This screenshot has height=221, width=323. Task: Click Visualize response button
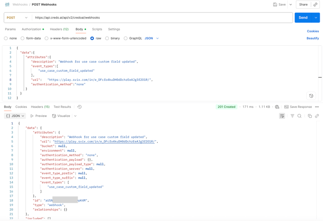click(61, 116)
